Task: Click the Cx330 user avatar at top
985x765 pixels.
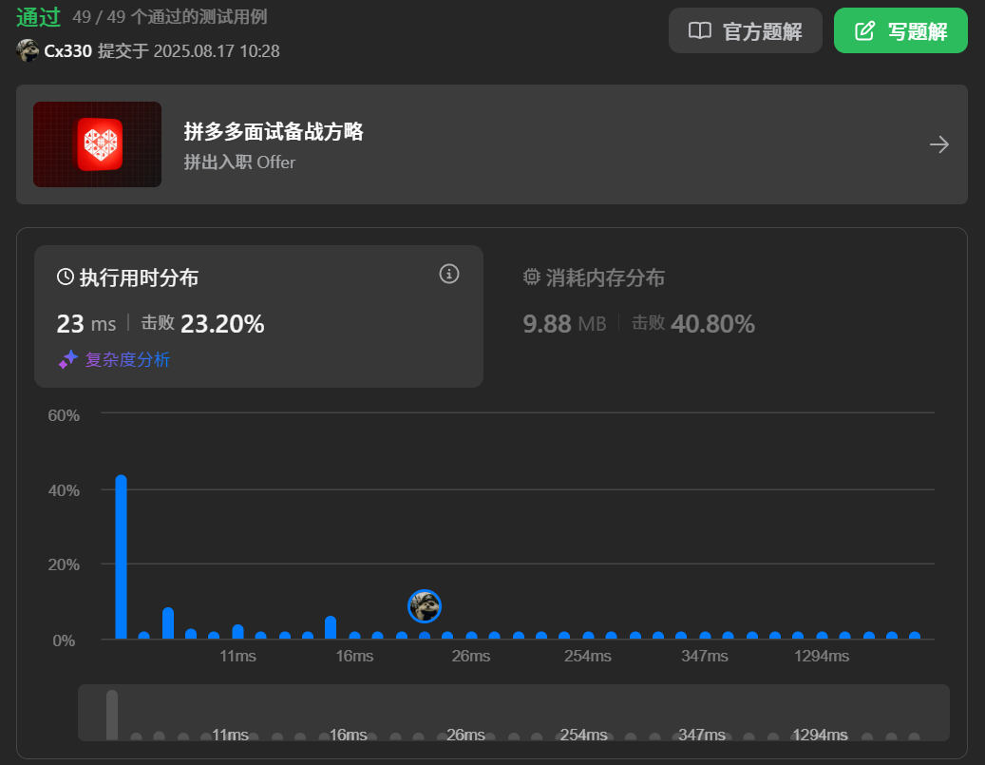Action: click(27, 51)
